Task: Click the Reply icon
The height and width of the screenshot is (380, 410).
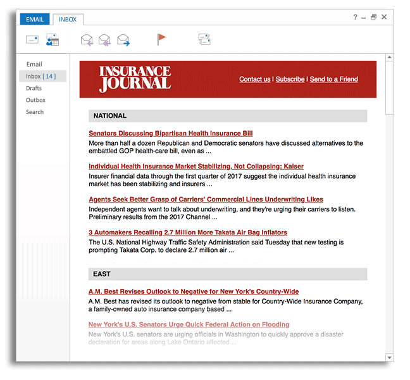Action: coord(87,41)
